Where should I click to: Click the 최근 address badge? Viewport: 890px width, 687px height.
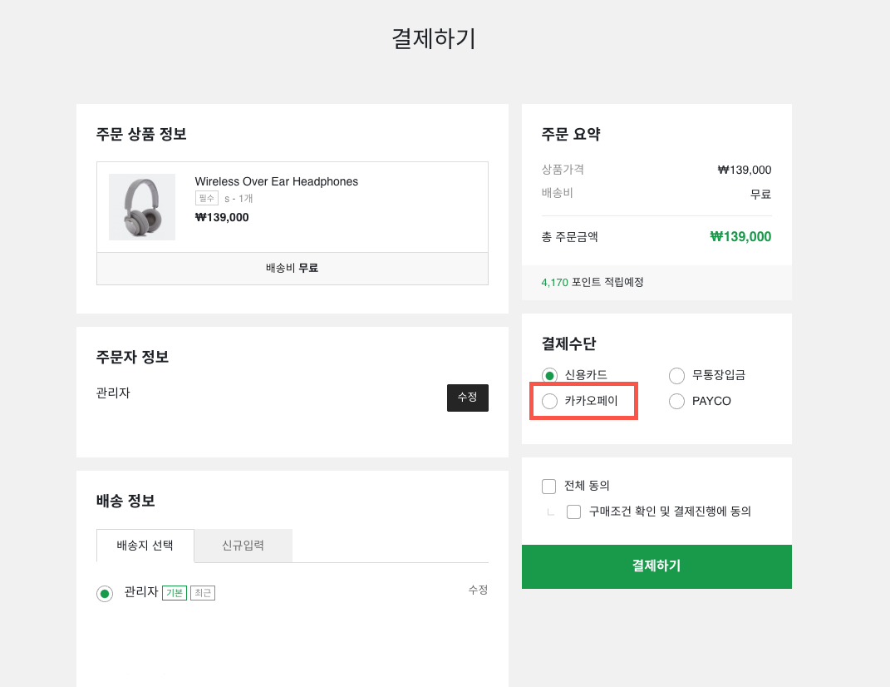[202, 593]
